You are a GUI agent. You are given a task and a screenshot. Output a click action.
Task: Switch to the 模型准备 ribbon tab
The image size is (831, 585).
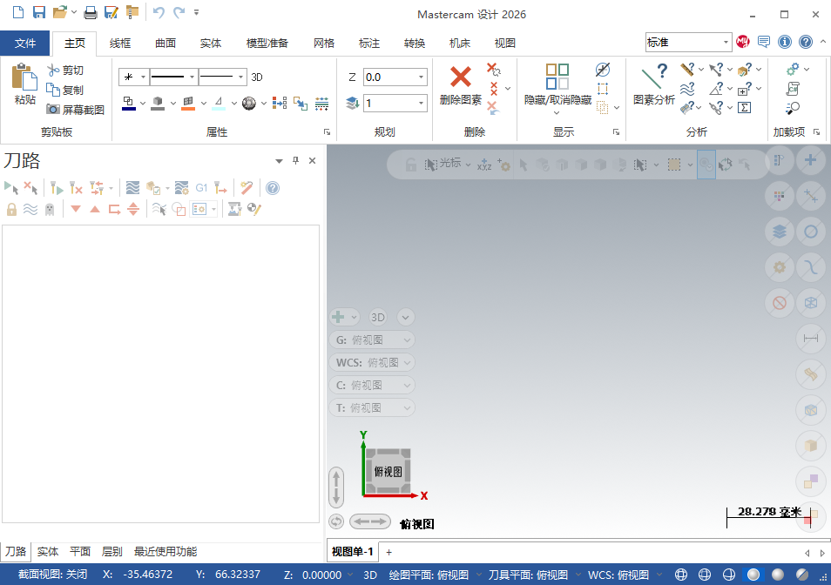tap(267, 44)
